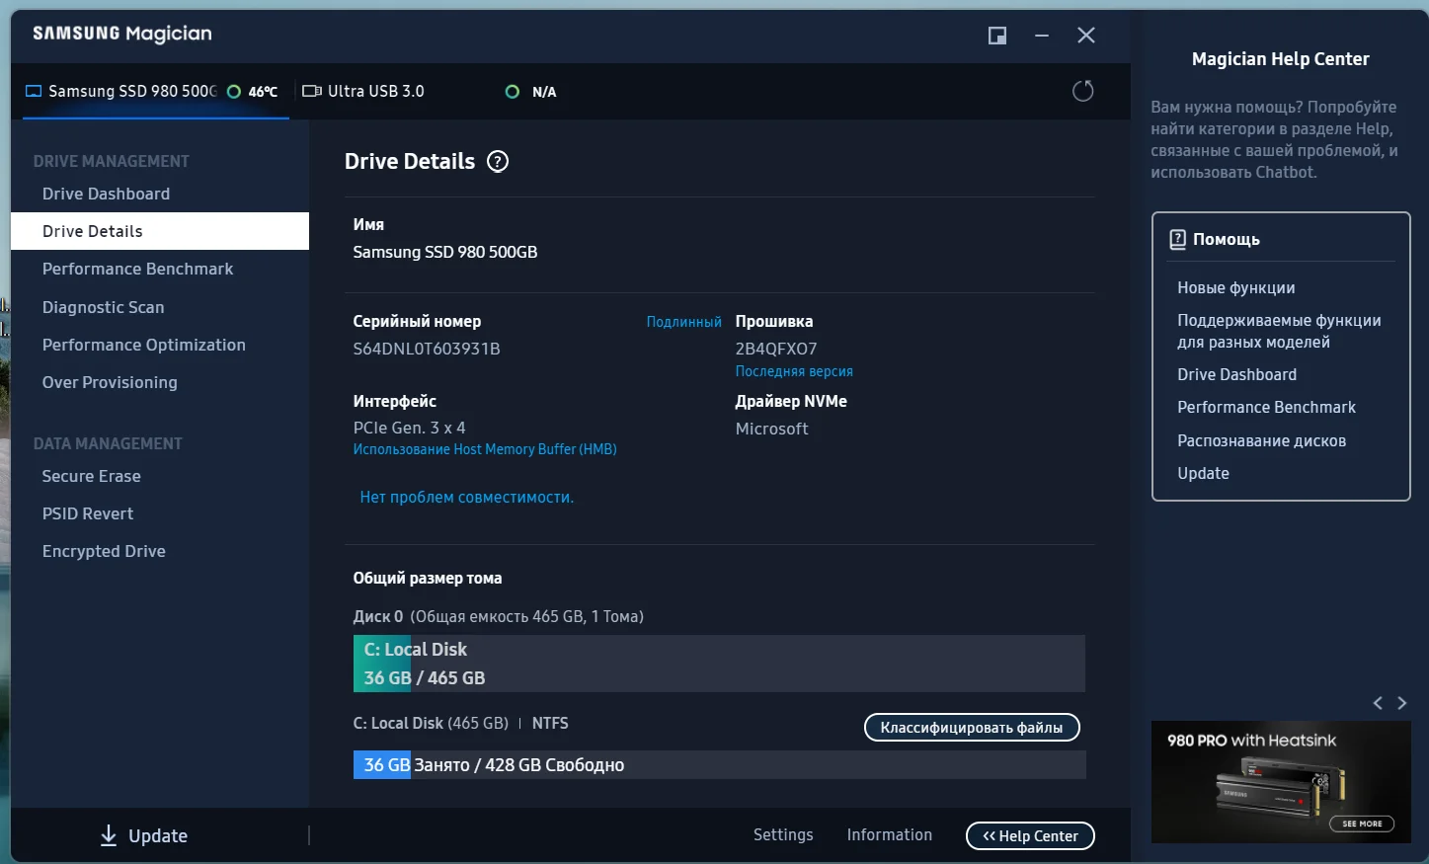Click the 36 GB Занято usage bar
Viewport: 1429px width, 864px height.
click(x=719, y=765)
